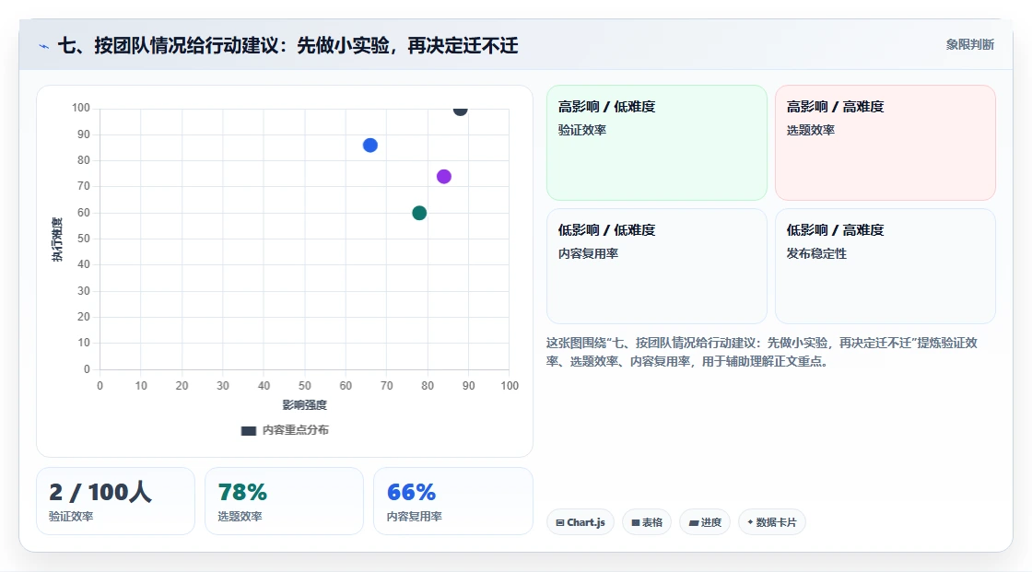Click the 表格 tag chip
This screenshot has width=1032, height=572.
(647, 522)
